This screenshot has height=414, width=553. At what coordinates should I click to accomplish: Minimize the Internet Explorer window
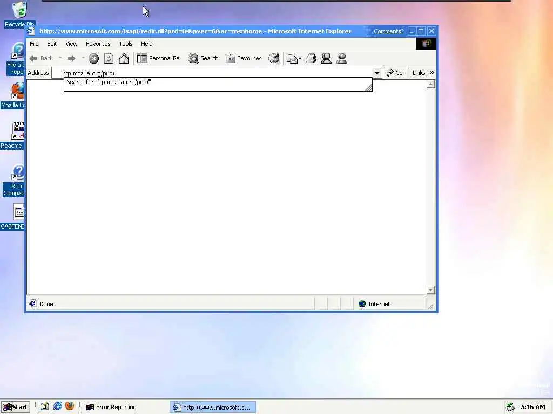(x=411, y=31)
